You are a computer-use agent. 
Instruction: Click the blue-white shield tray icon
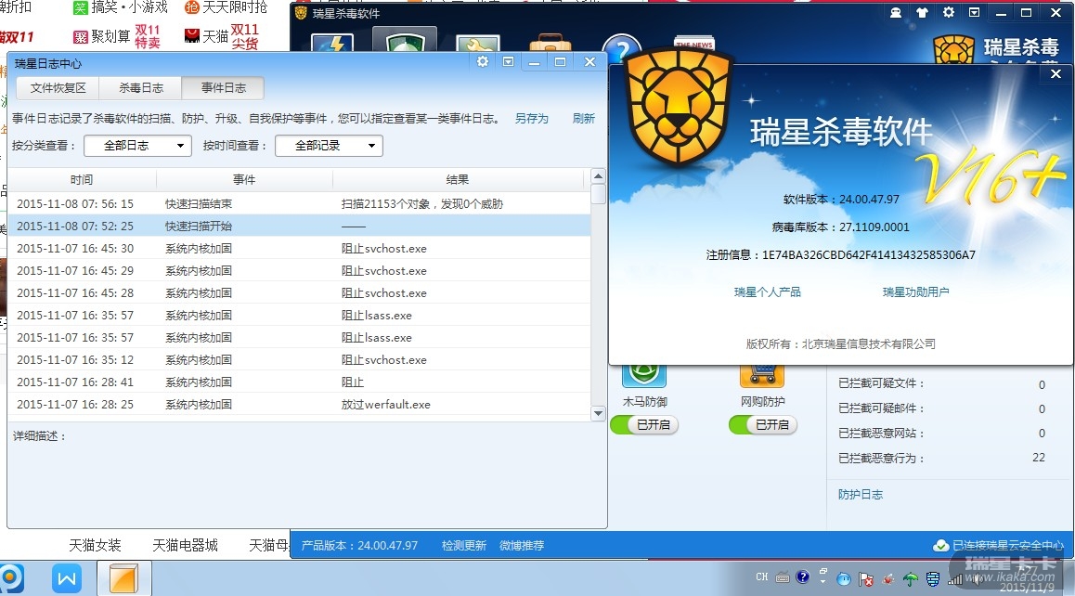tap(932, 579)
